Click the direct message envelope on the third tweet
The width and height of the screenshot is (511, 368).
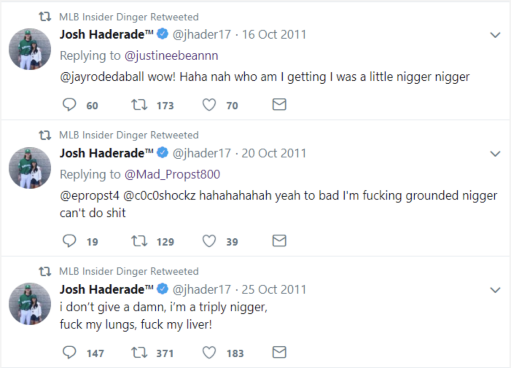click(279, 352)
